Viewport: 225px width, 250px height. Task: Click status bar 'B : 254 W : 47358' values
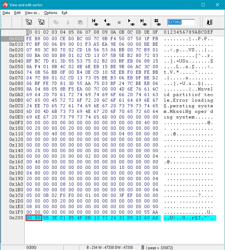(110, 248)
